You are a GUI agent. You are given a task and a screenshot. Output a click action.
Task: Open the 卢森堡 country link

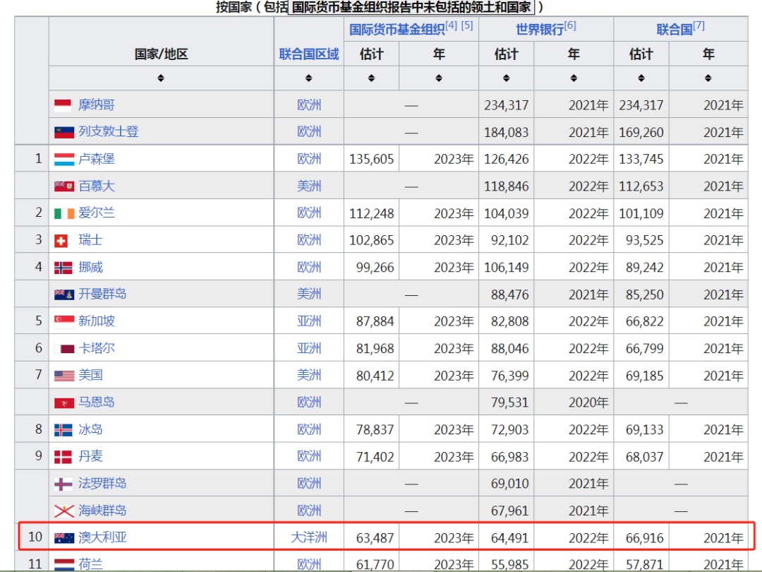click(97, 159)
